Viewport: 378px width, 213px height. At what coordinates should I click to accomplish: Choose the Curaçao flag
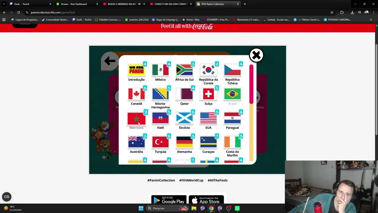pos(208,142)
